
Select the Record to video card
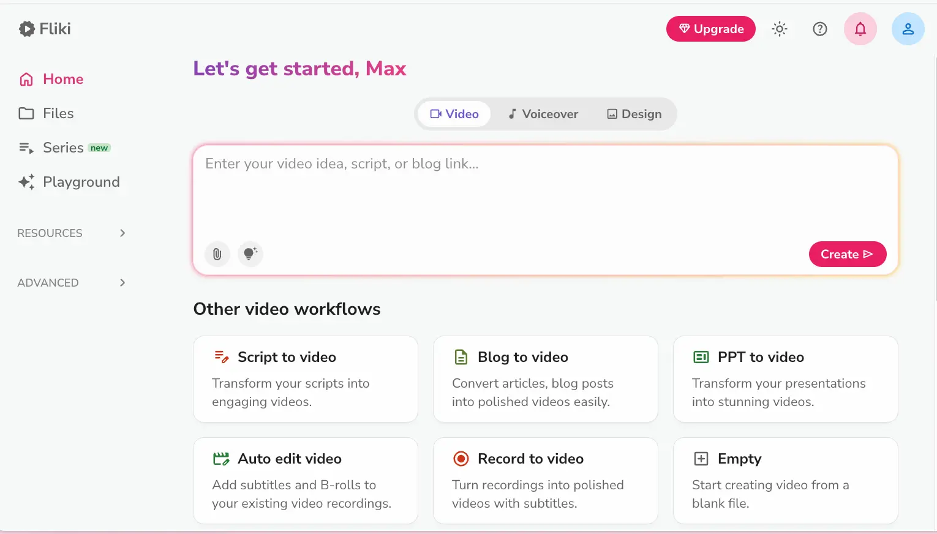click(545, 480)
